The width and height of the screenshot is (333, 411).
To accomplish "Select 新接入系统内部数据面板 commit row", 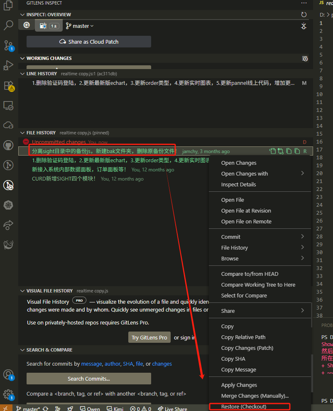I will pos(113,170).
